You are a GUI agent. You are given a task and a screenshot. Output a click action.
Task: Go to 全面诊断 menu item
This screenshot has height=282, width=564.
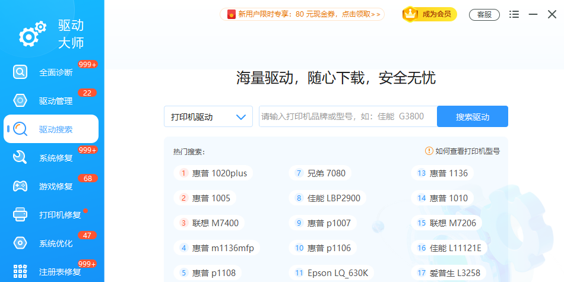(x=51, y=72)
